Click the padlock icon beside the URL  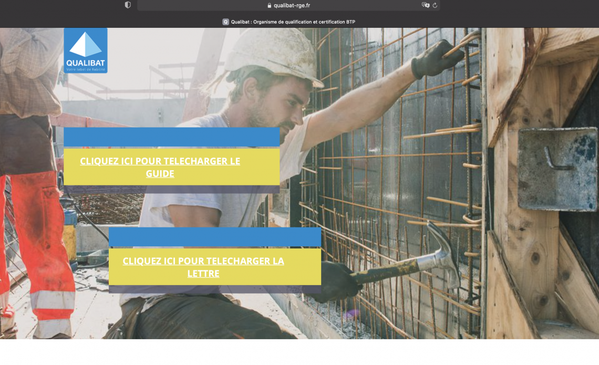click(x=270, y=5)
